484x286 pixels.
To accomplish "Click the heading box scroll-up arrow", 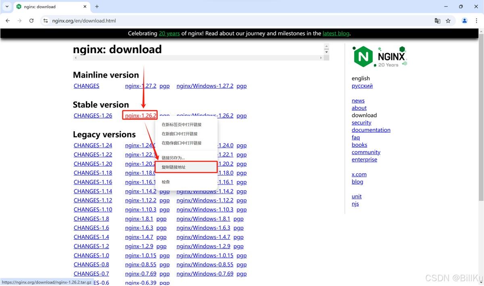I will tap(326, 46).
